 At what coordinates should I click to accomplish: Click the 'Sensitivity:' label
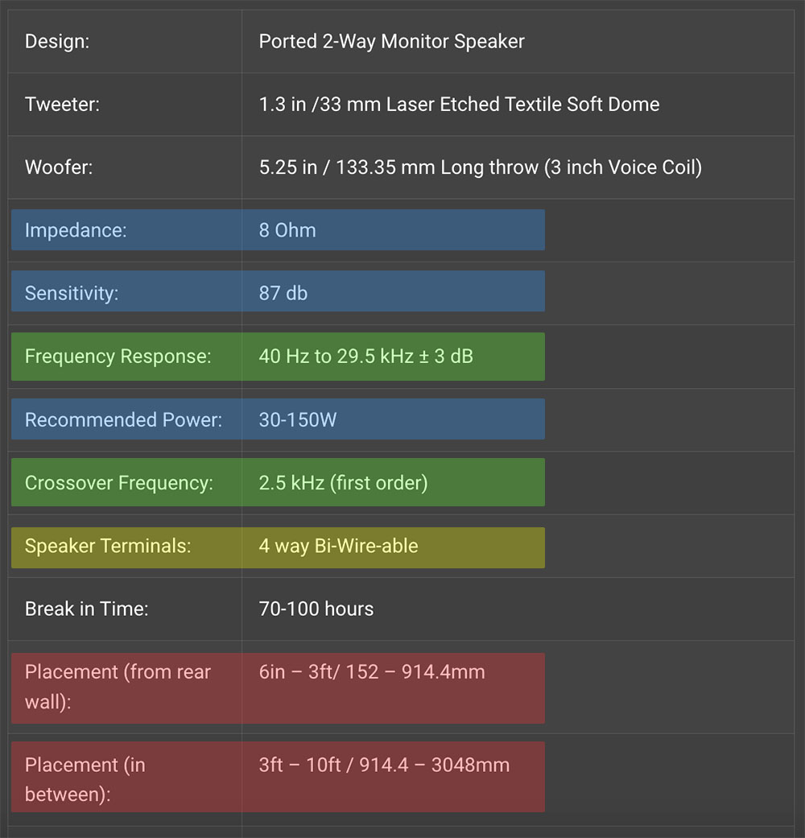coord(72,293)
